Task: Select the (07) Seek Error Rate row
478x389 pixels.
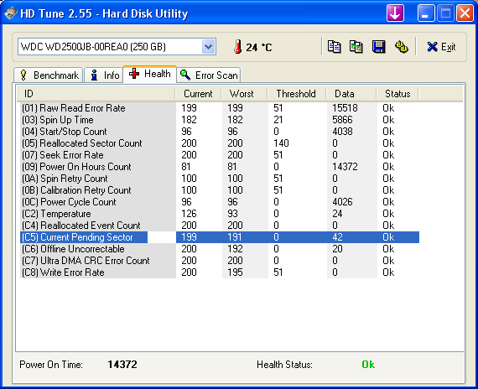Action: 220,155
